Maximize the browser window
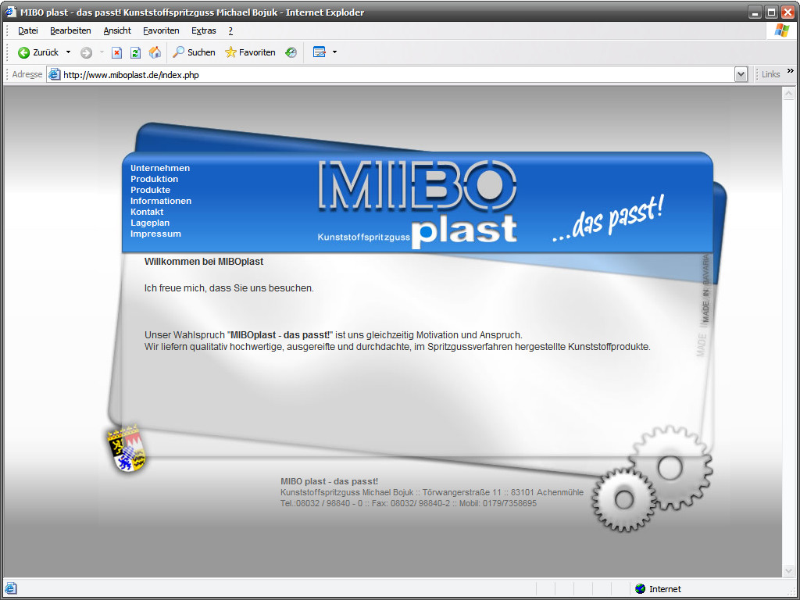The image size is (800, 600). pos(771,12)
